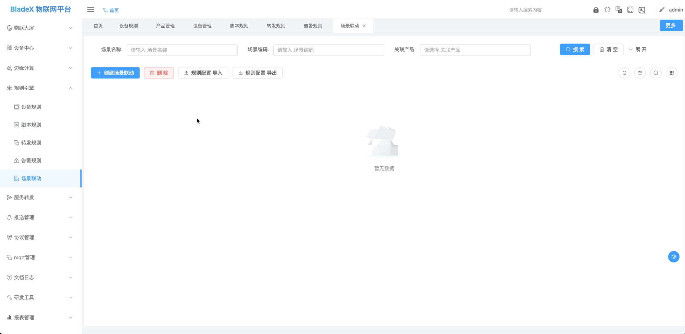Viewport: 685px width, 334px height.
Task: Open the 关联产品 dropdown selector
Action: (475, 50)
